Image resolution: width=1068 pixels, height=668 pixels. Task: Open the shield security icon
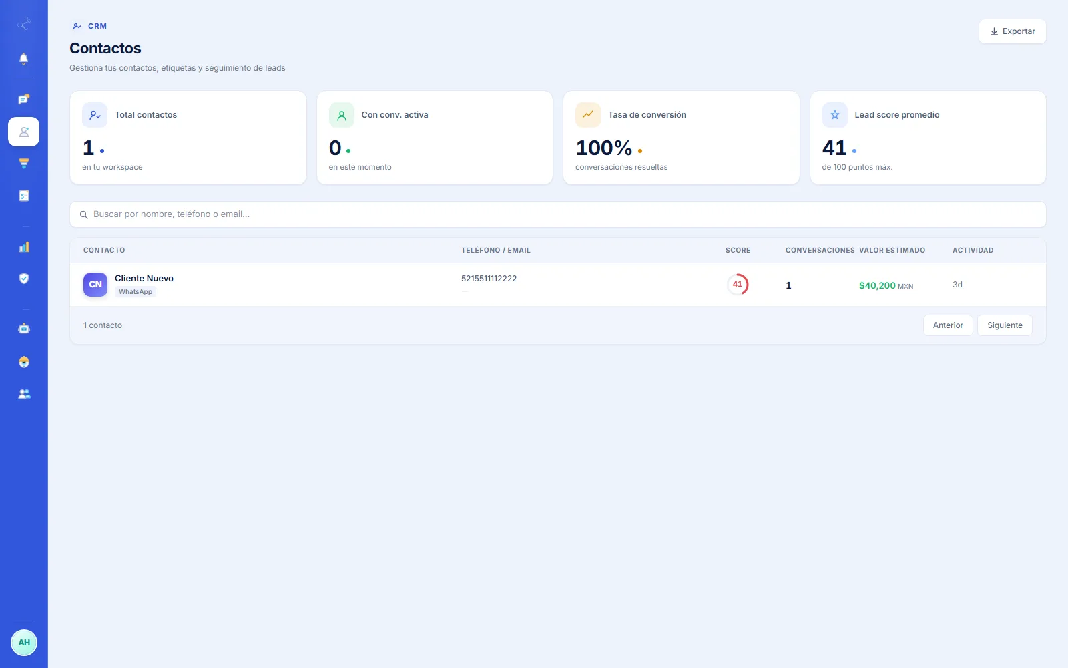(x=23, y=279)
